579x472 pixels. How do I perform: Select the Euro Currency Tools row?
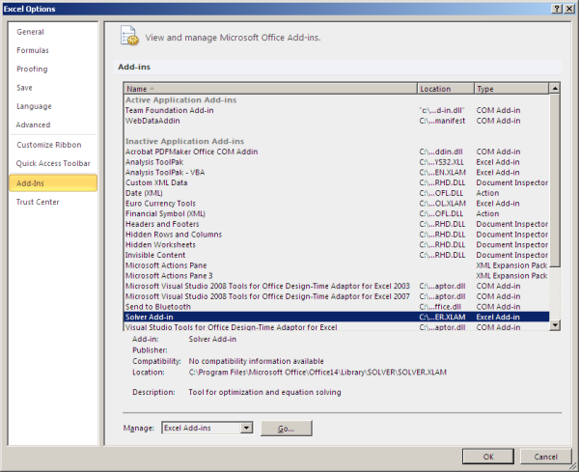point(337,204)
